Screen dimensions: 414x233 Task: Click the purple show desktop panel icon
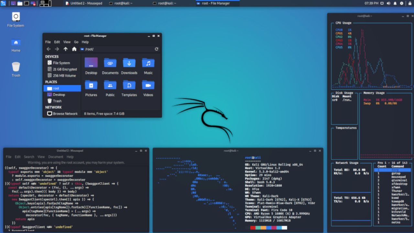click(x=13, y=3)
